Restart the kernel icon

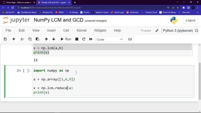[84, 39]
